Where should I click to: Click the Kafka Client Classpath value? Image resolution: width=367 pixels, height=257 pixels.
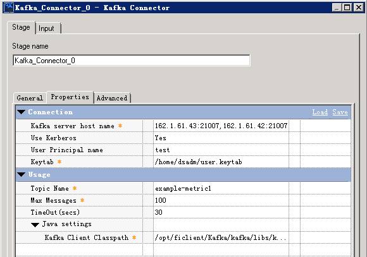[221, 237]
